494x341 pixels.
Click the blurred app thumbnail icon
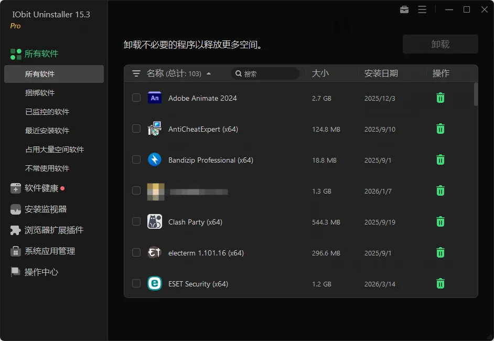(x=156, y=191)
